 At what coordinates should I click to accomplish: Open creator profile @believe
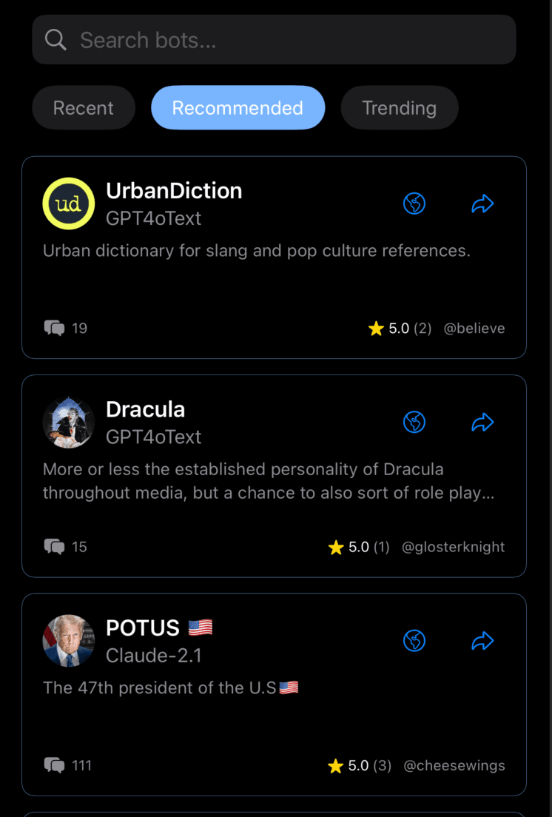474,328
